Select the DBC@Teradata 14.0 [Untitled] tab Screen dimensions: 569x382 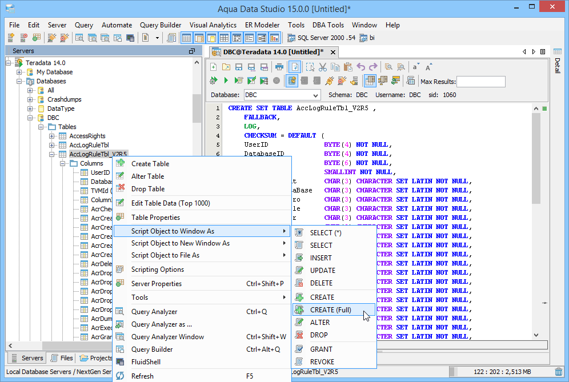click(x=273, y=52)
